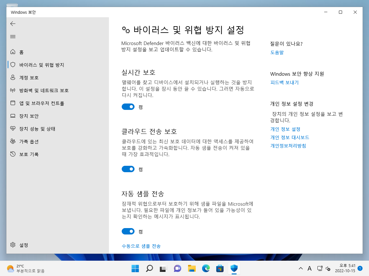This screenshot has height=276, width=369.
Task: Open the taskbar clock and date
Action: click(345, 268)
